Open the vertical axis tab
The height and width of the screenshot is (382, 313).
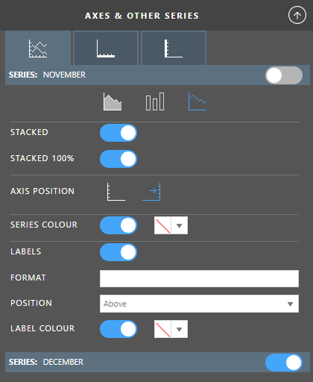click(x=174, y=48)
